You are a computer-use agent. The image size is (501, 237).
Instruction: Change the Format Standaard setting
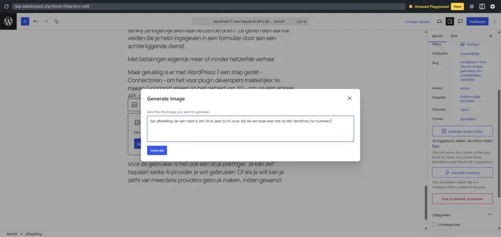click(x=468, y=119)
